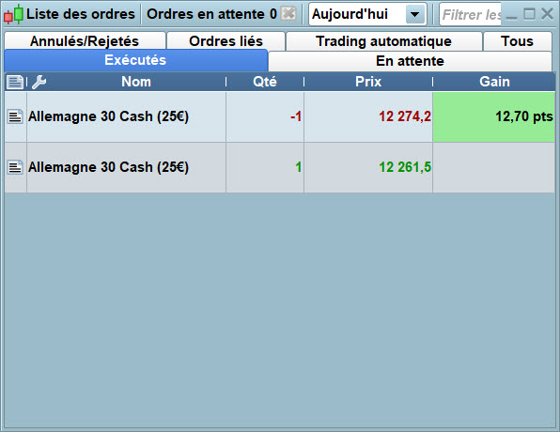
Task: Open order details icon for the -1 quantity row
Action: click(15, 116)
